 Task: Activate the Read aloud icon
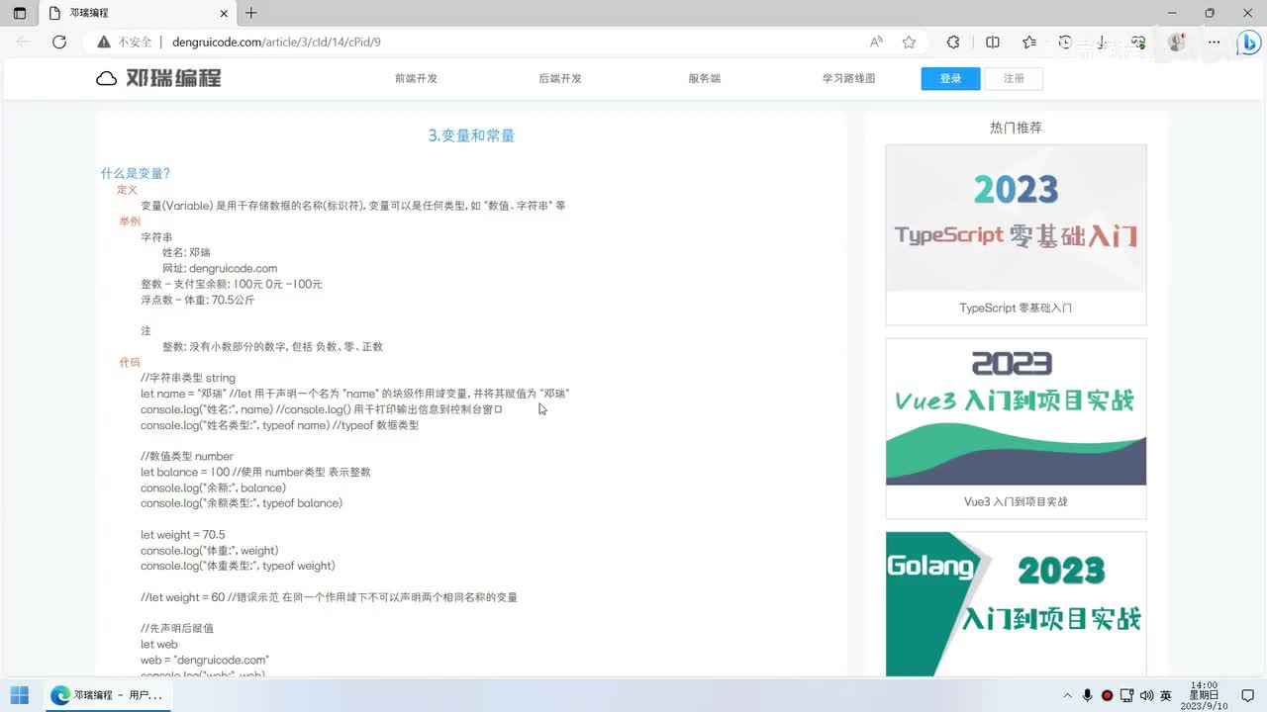coord(876,42)
